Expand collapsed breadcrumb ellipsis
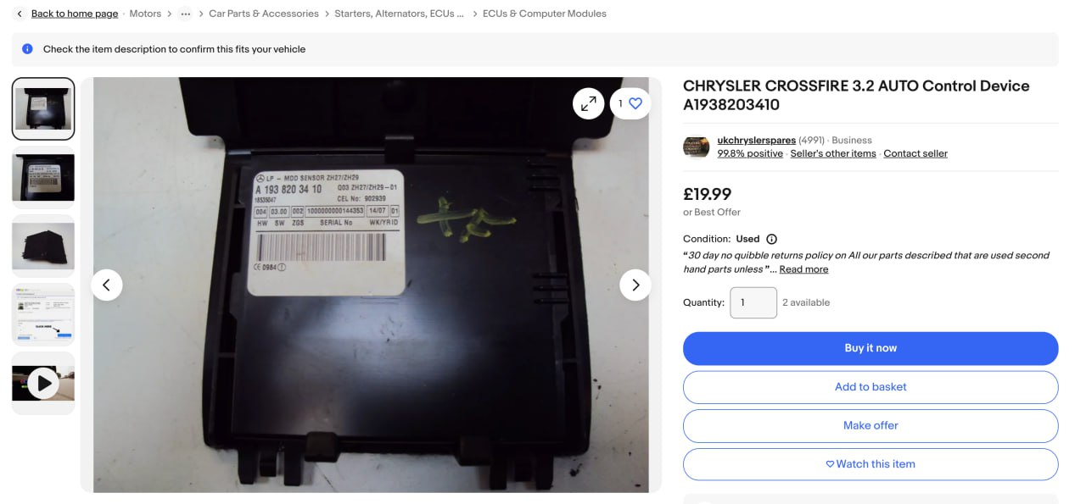This screenshot has height=504, width=1086. coord(185,14)
